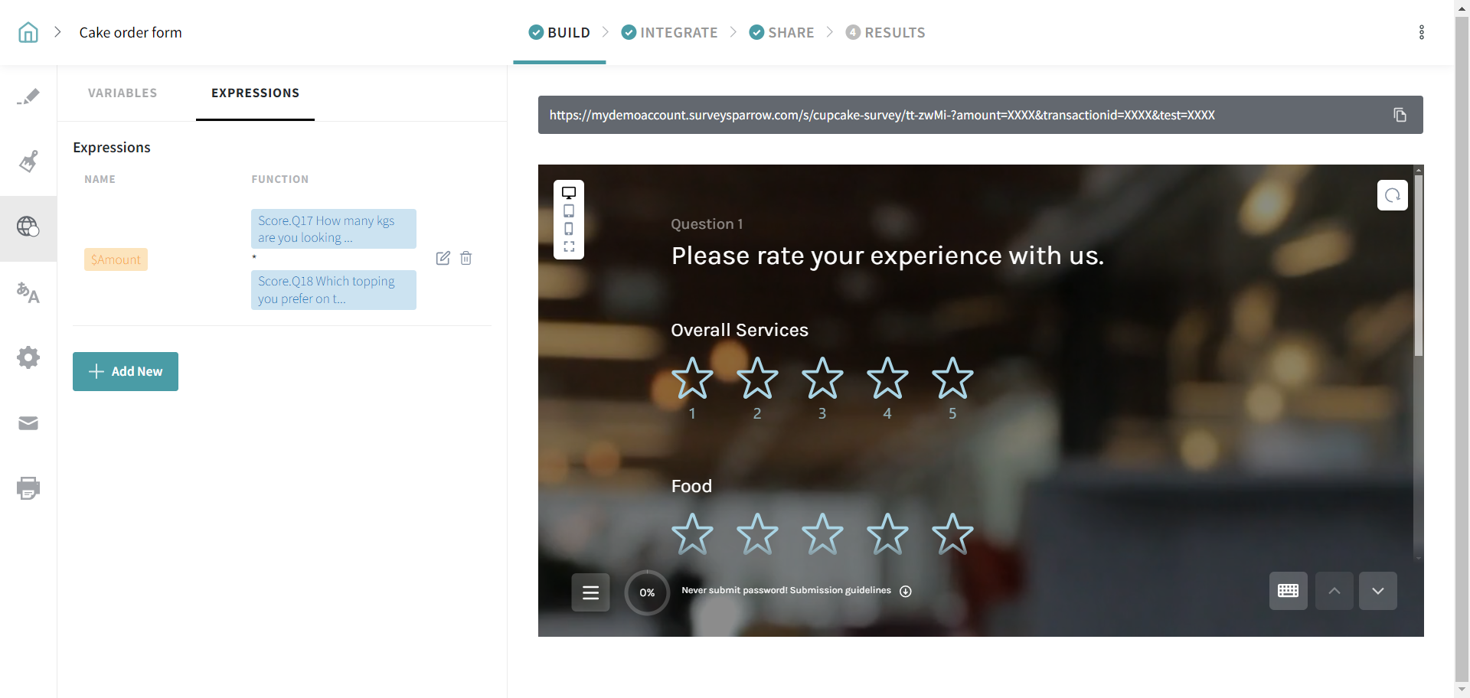Open the Integrate step
This screenshot has width=1470, height=698.
tap(669, 32)
